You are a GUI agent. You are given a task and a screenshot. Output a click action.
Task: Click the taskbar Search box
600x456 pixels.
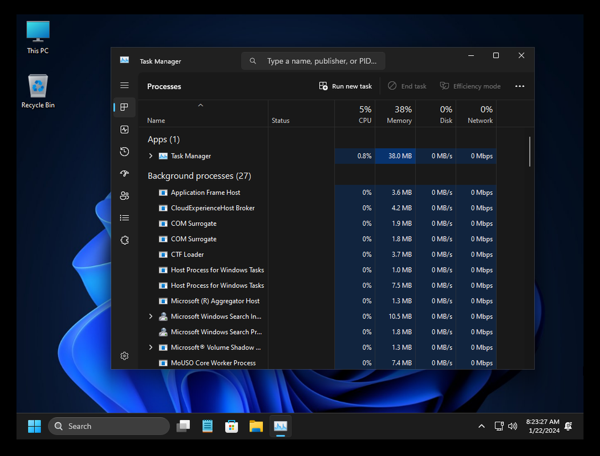click(109, 426)
